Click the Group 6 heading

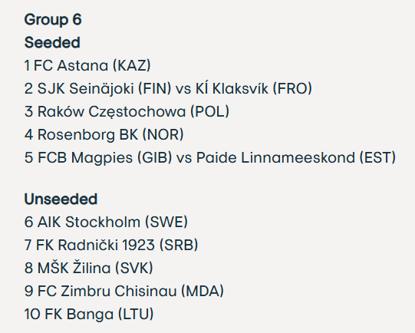click(x=53, y=20)
